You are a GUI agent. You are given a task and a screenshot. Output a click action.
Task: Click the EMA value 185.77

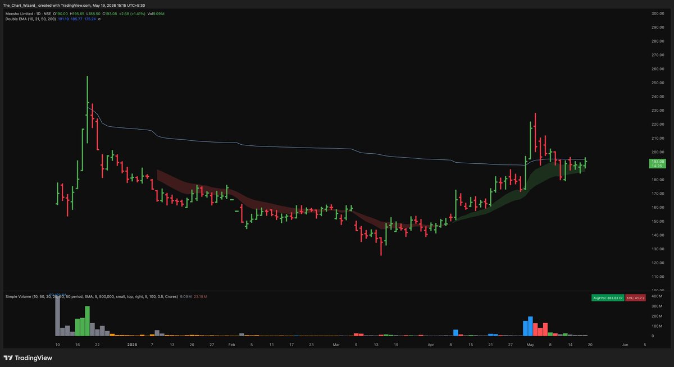point(76,19)
